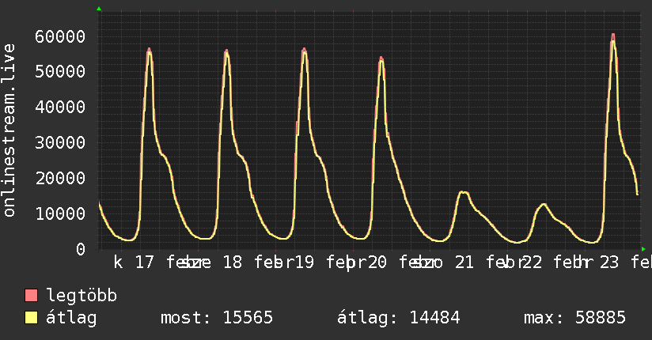652x340 pixels.
Task: Select the átlag legend label beside the yellow swatch
Action: tap(71, 318)
